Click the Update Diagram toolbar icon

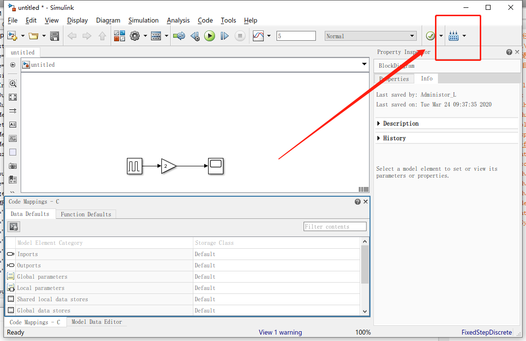tap(179, 36)
